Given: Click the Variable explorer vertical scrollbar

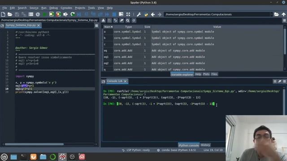Looking at the screenshot, I should click(285, 41).
